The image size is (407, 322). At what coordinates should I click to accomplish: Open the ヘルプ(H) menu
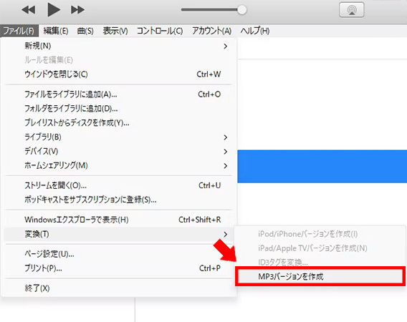[255, 31]
